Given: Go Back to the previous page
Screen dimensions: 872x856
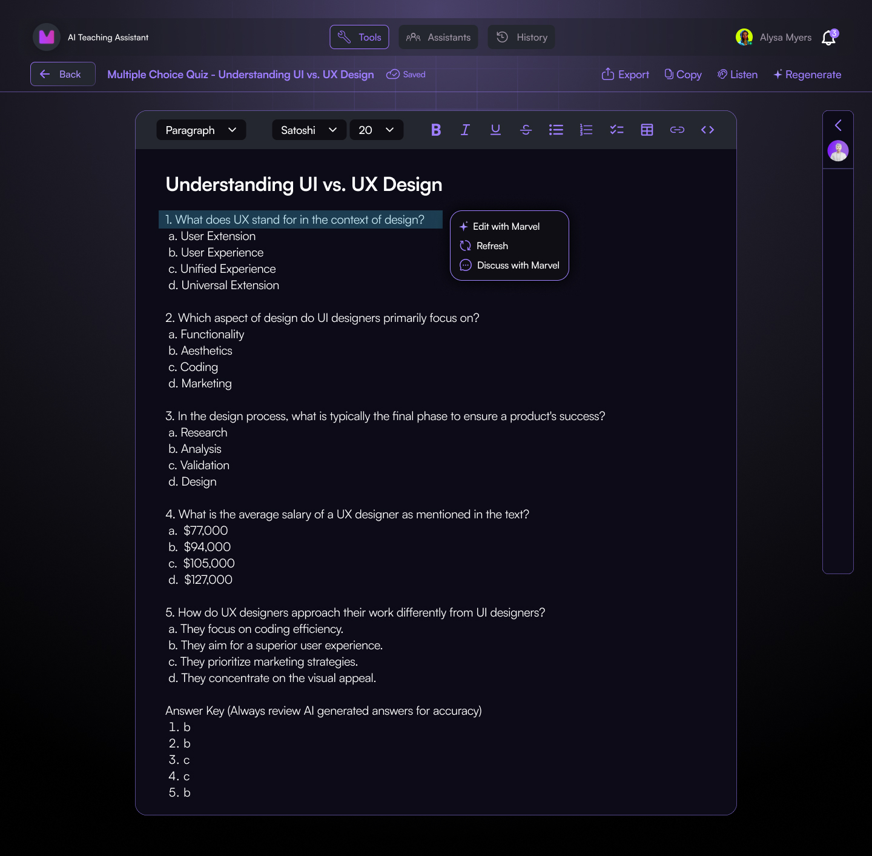Looking at the screenshot, I should [x=62, y=73].
